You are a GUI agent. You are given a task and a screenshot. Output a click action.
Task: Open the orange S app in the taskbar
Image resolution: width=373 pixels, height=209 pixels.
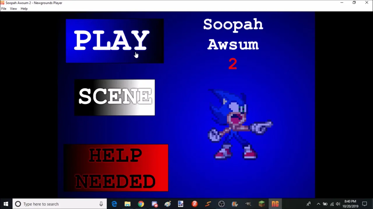click(208, 204)
